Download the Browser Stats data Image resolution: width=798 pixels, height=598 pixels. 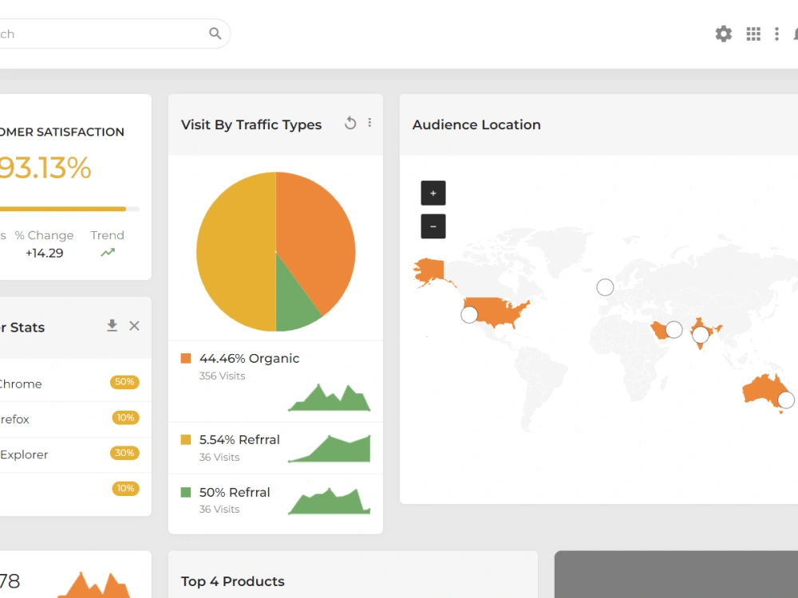[x=112, y=325]
